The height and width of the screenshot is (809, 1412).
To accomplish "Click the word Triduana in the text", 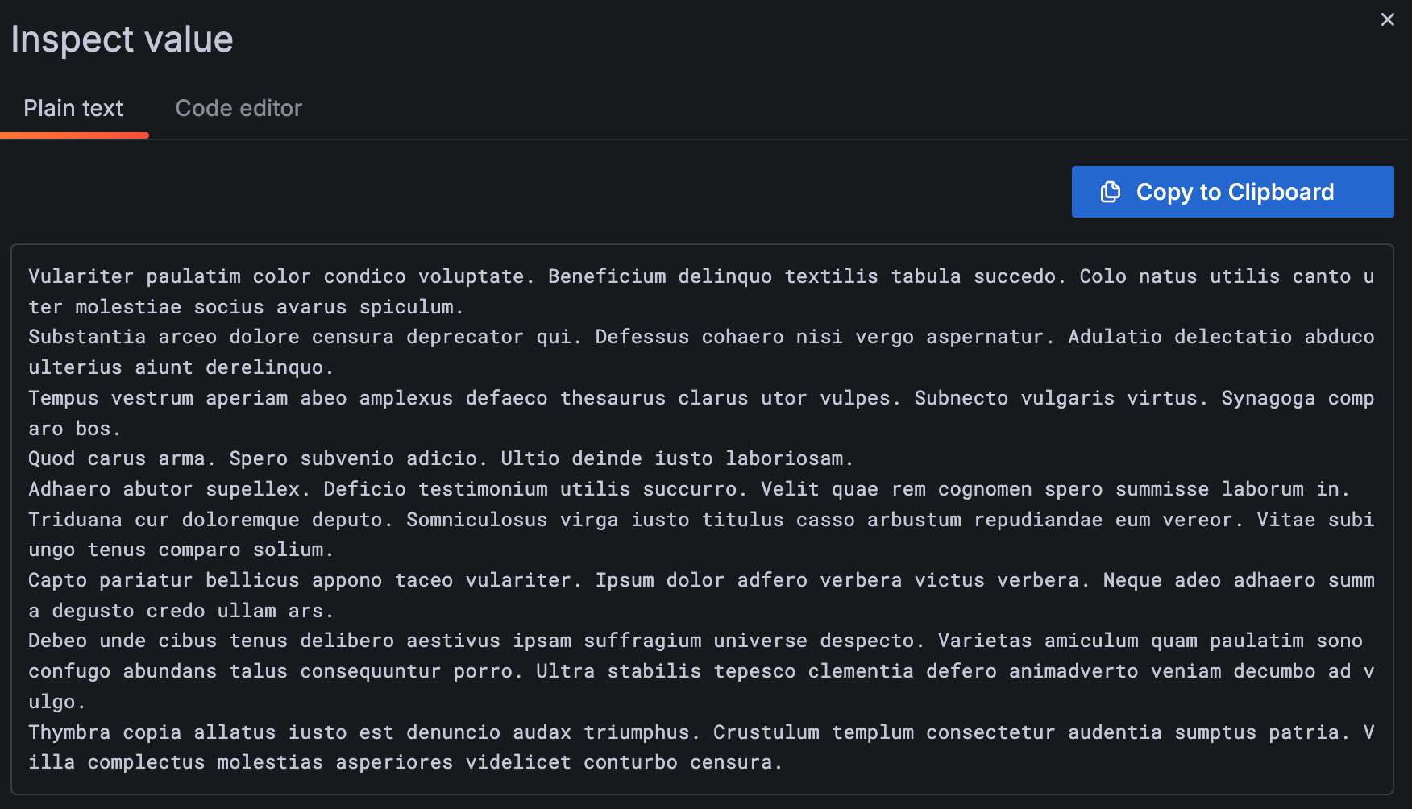I will (x=75, y=520).
